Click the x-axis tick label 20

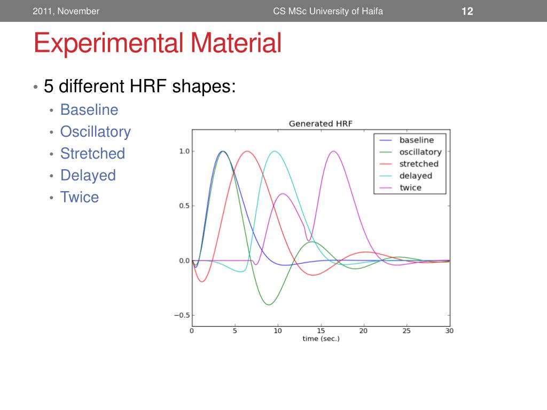click(363, 330)
